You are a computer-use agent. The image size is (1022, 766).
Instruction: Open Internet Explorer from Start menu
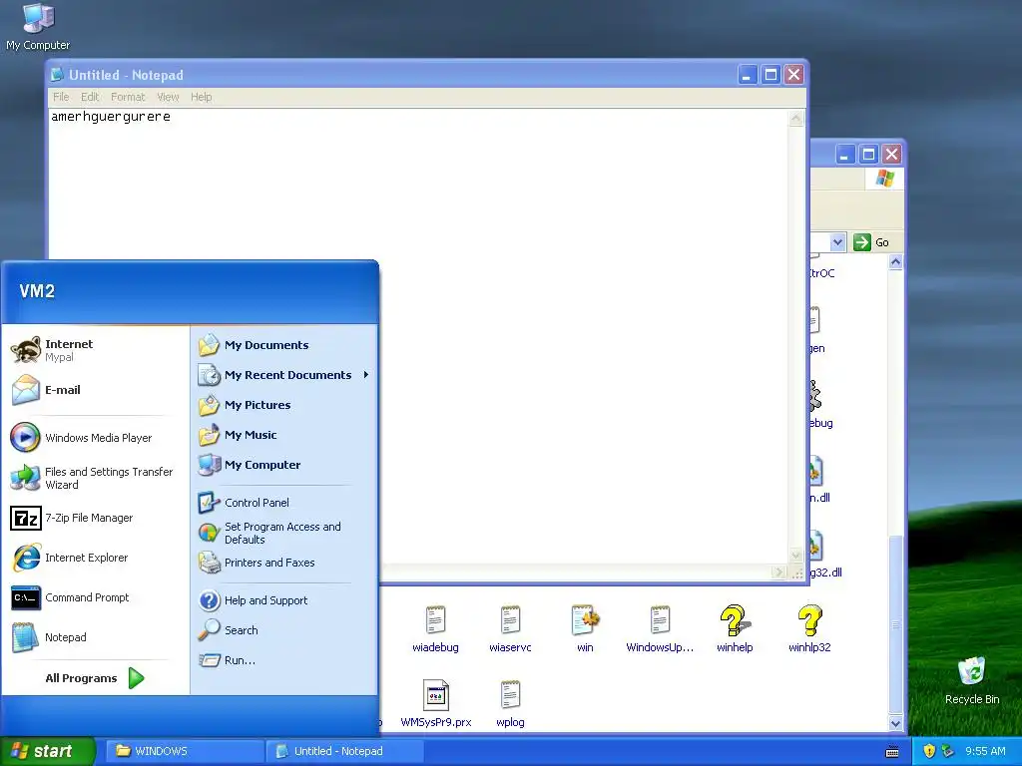click(95, 558)
